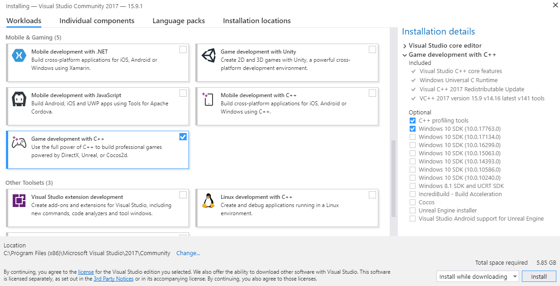Viewport: 560px width, 286px height.
Task: Check Visual Studio extension development workload
Action: 183,195
